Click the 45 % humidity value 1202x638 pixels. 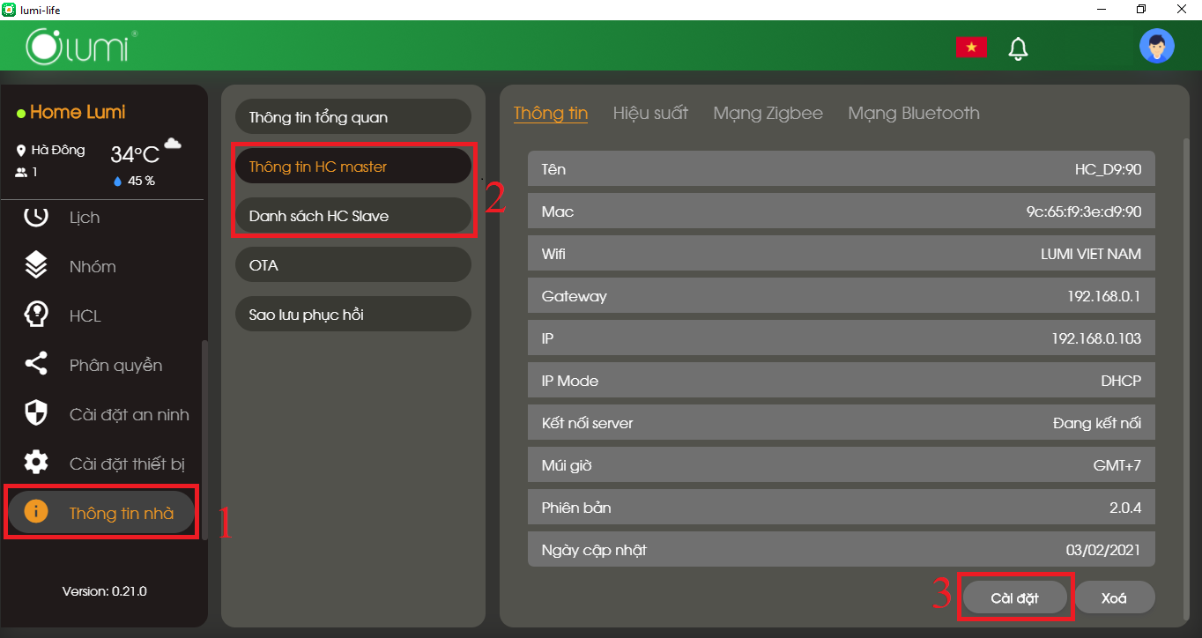[x=141, y=182]
